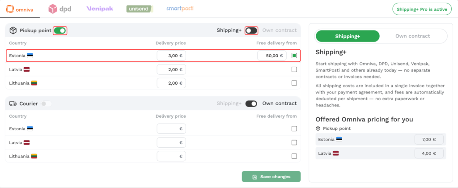Disable the Pickup point toggle
458x188 pixels.
coord(59,30)
